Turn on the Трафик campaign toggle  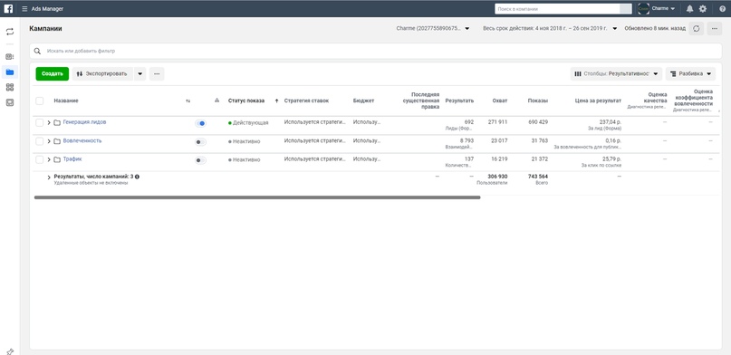click(x=200, y=160)
